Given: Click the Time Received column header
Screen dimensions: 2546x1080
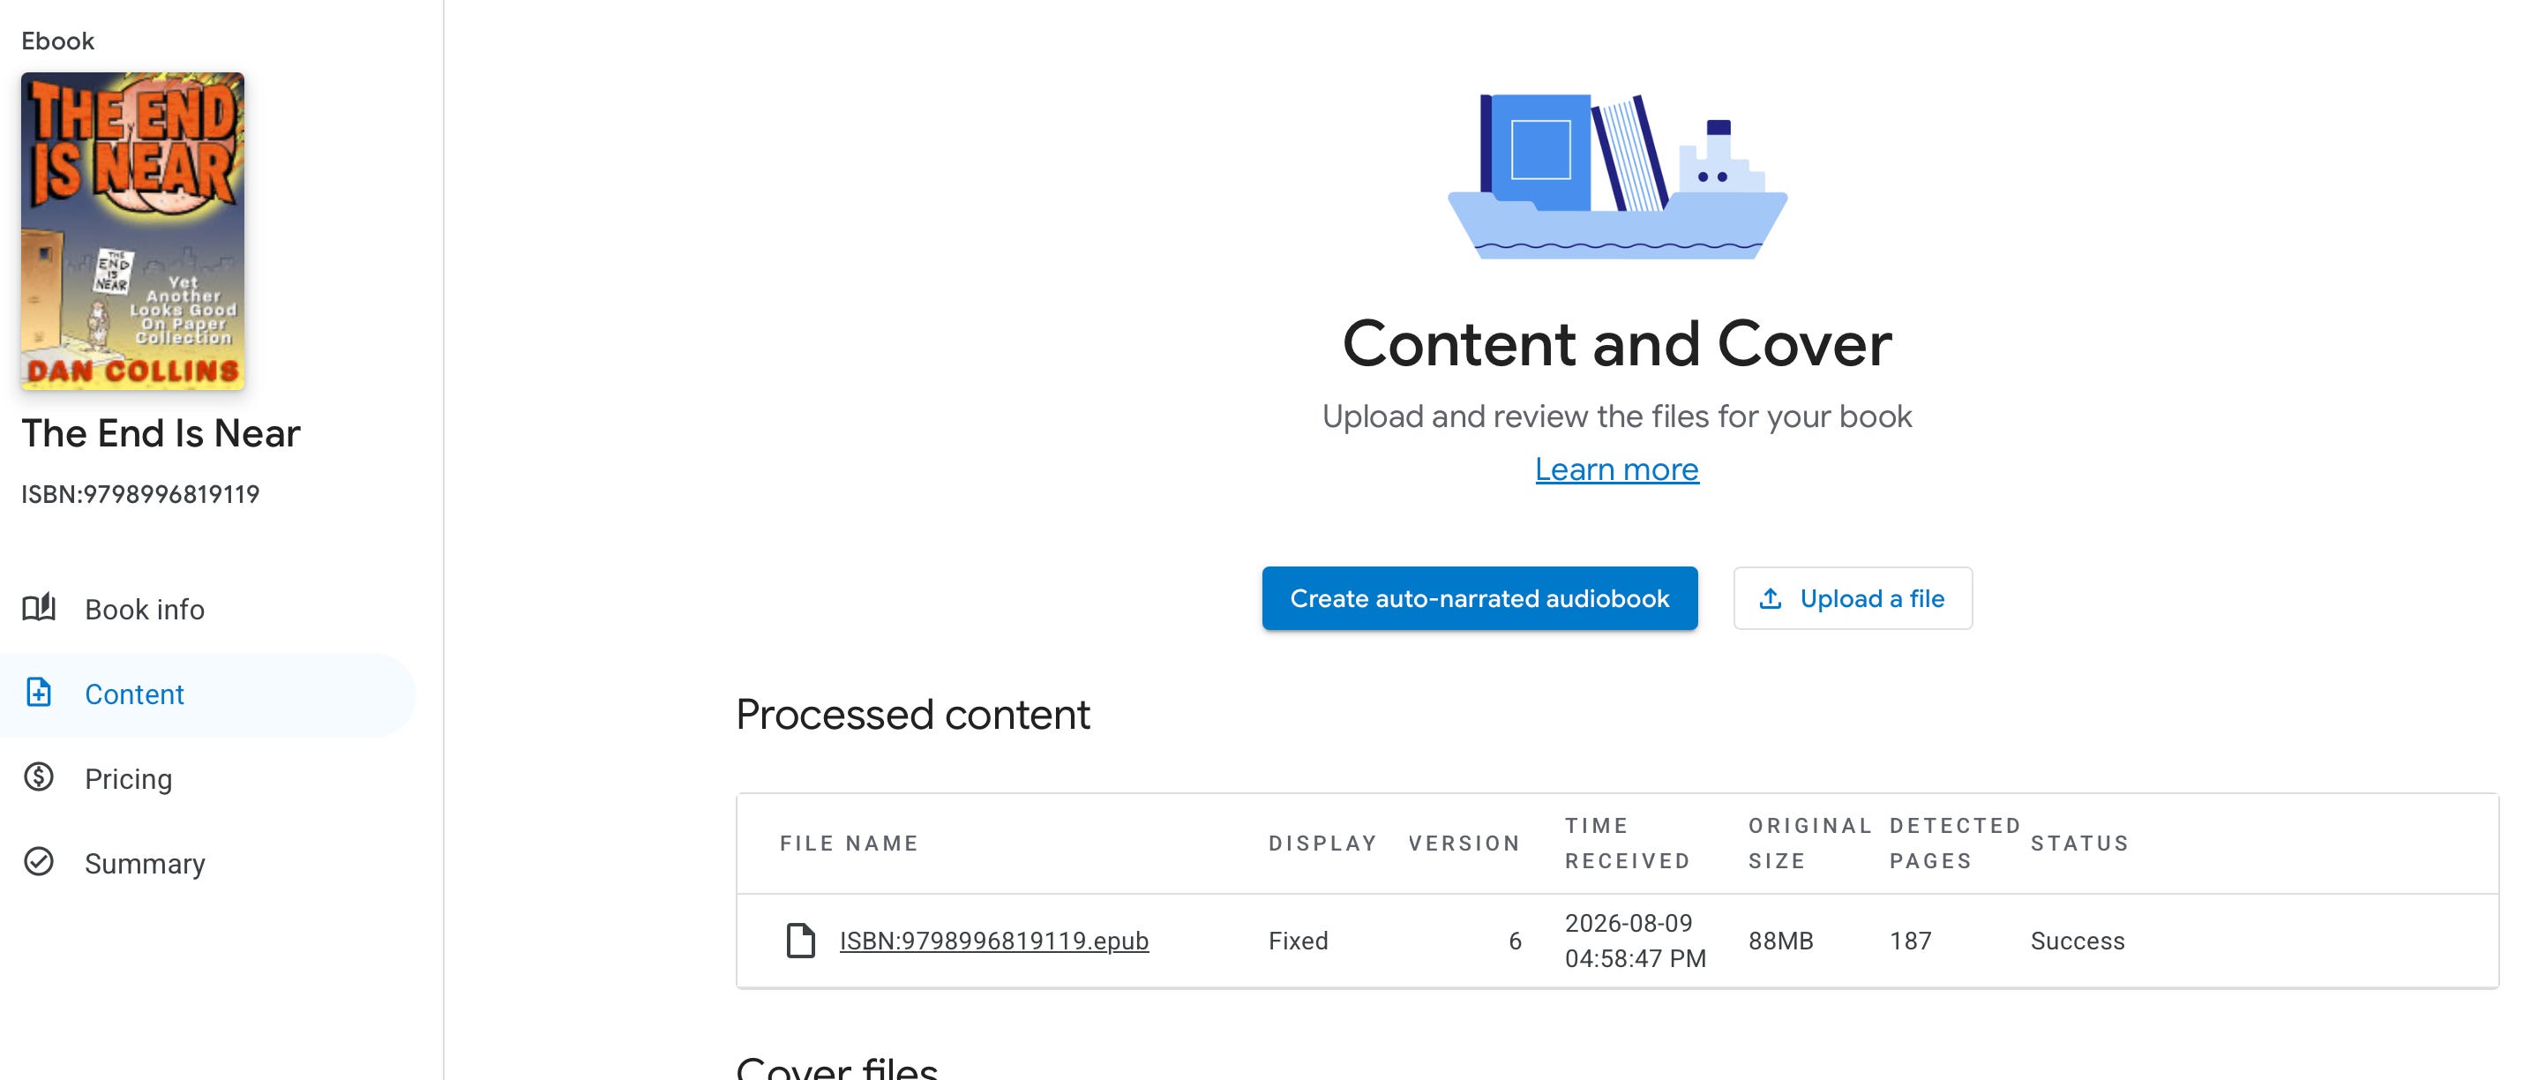Looking at the screenshot, I should coord(1628,843).
